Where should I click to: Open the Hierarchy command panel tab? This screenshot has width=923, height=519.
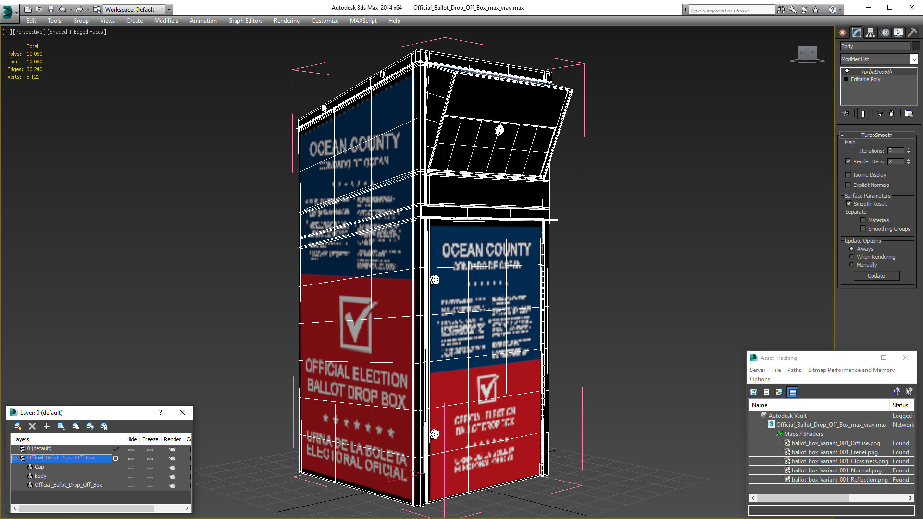point(870,33)
